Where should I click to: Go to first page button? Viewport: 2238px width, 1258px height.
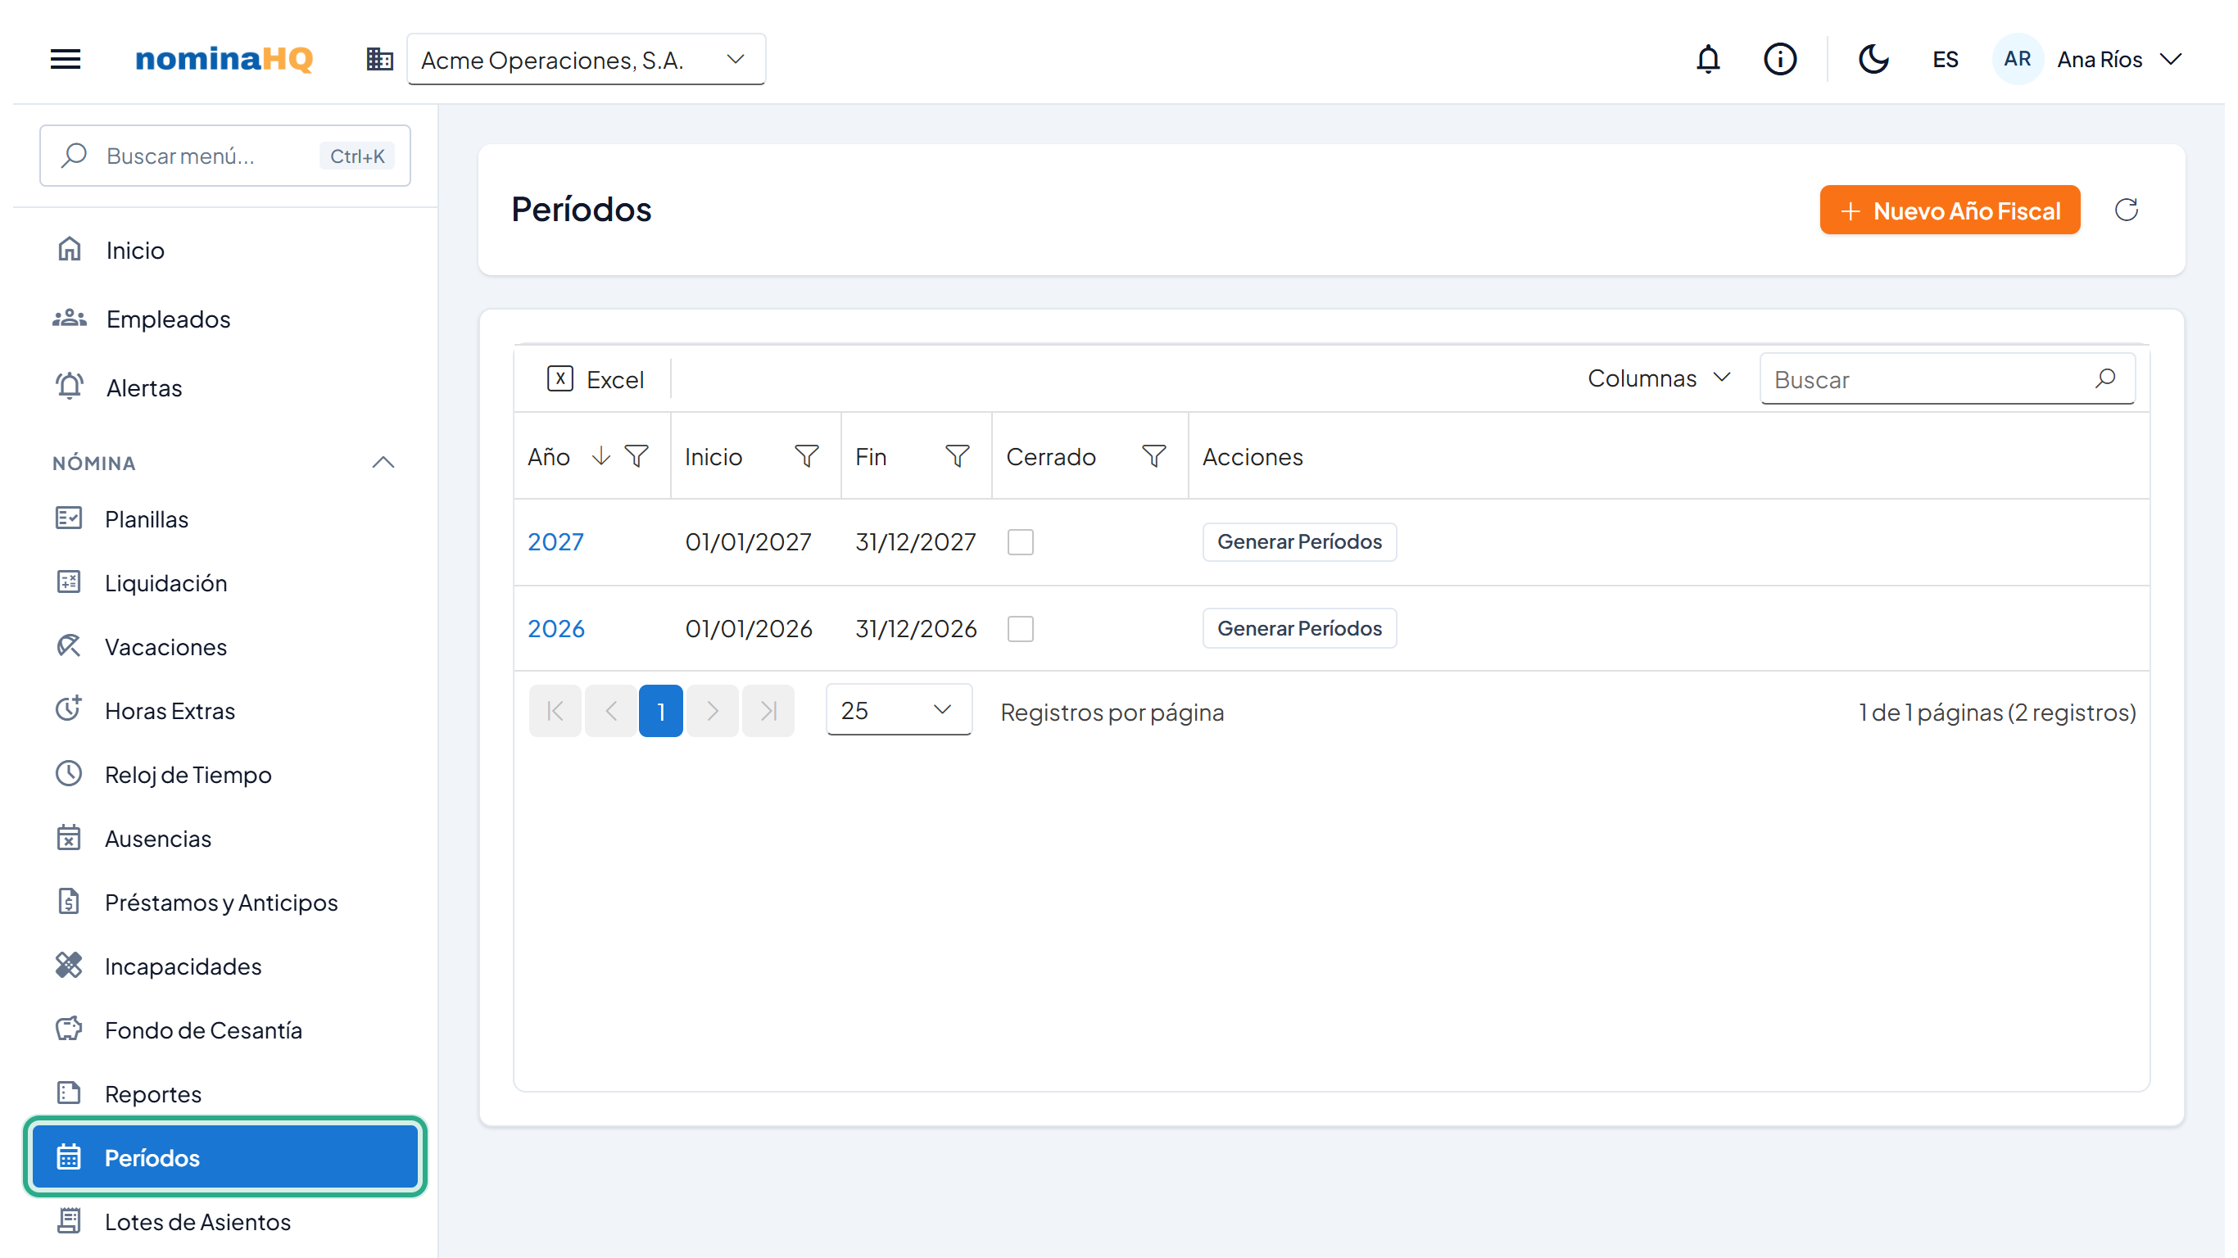pos(555,711)
